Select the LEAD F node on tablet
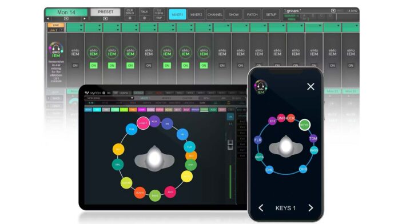 [143, 123]
